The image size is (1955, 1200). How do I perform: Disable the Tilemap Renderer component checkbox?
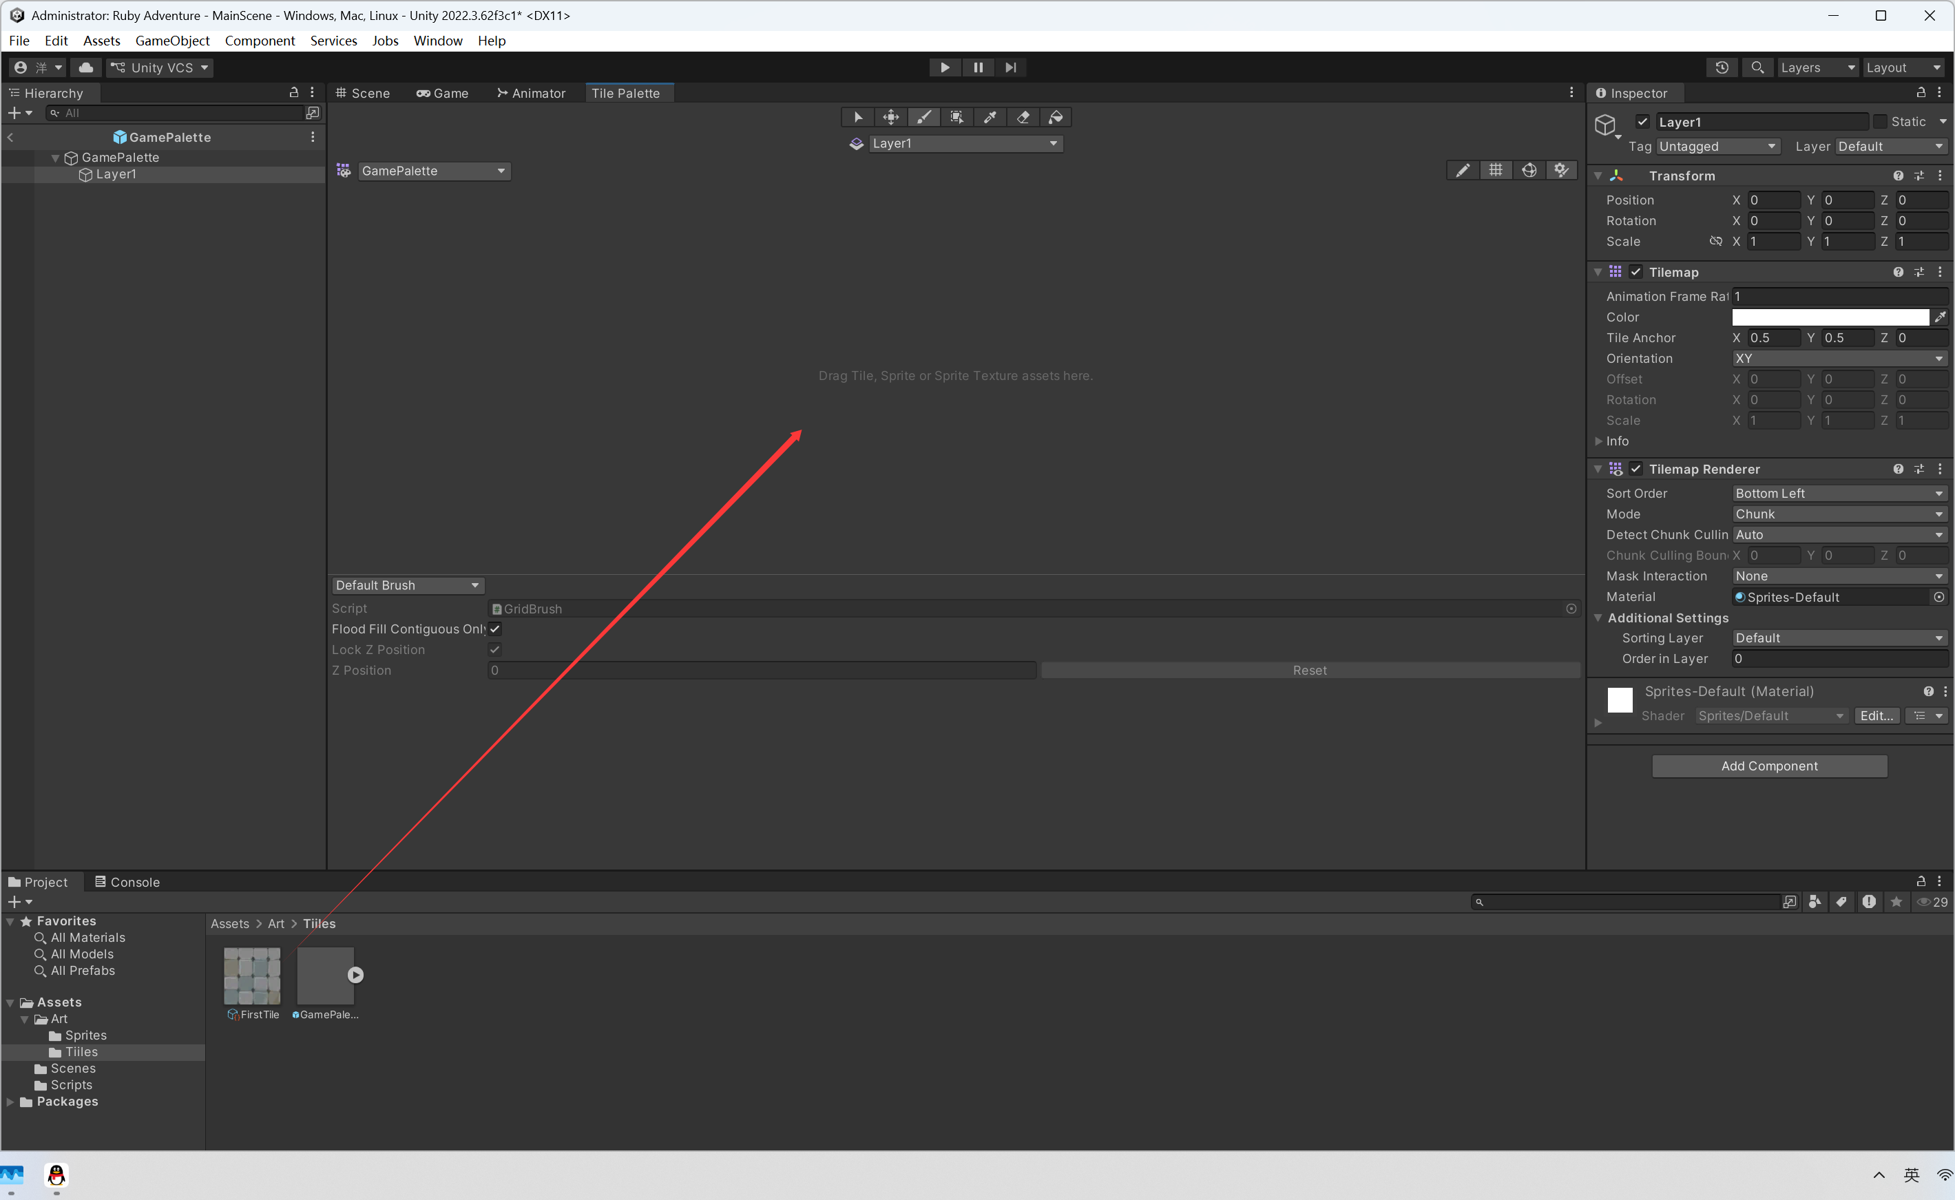(x=1636, y=469)
